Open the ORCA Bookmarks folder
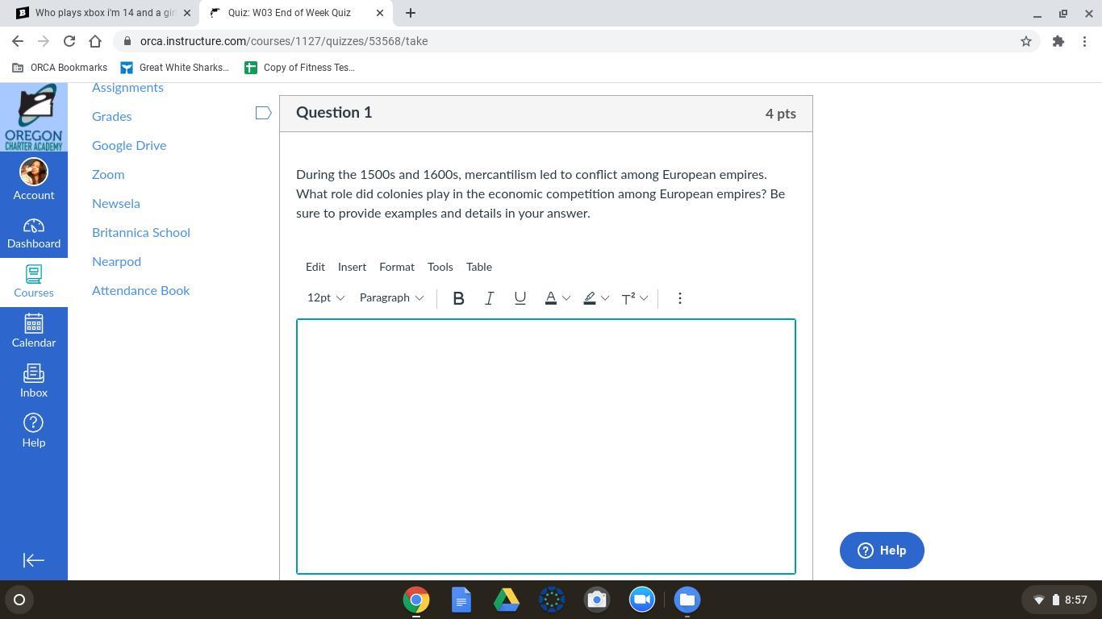The height and width of the screenshot is (619, 1102). (60, 68)
